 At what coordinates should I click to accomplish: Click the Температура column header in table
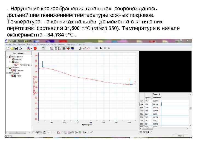pos(157,97)
